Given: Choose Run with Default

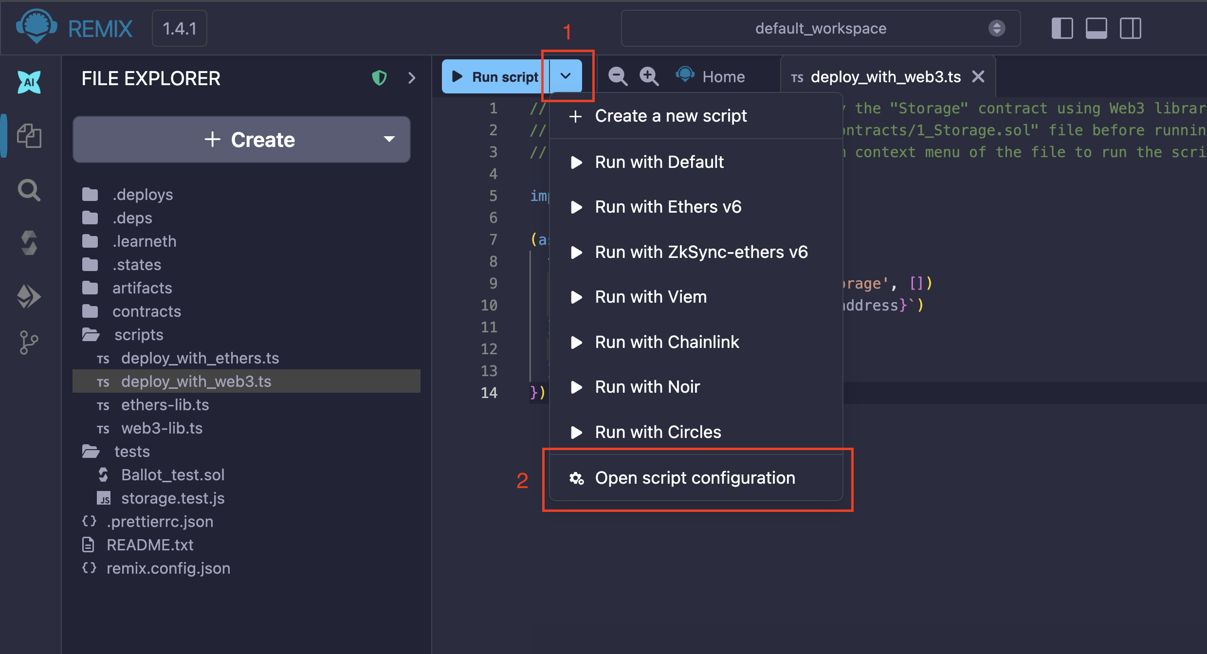Looking at the screenshot, I should (696, 162).
